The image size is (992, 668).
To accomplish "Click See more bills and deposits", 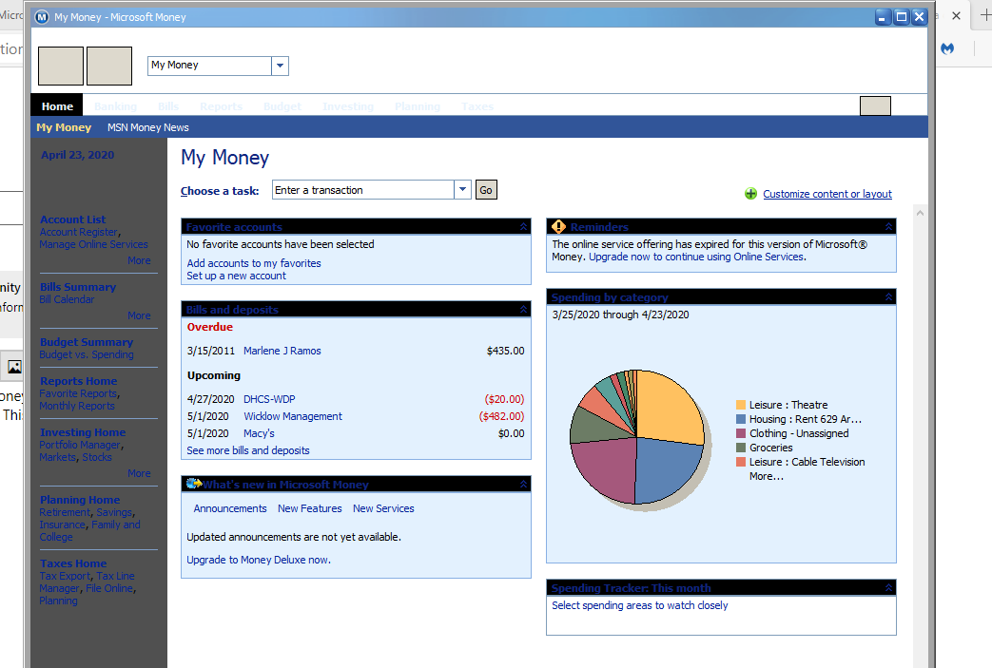I will click(248, 450).
